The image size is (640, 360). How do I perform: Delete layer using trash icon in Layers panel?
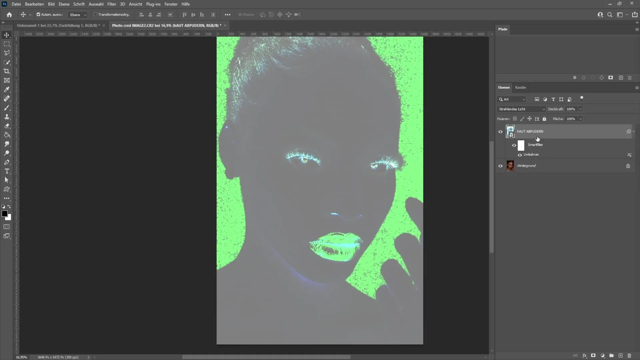629,356
